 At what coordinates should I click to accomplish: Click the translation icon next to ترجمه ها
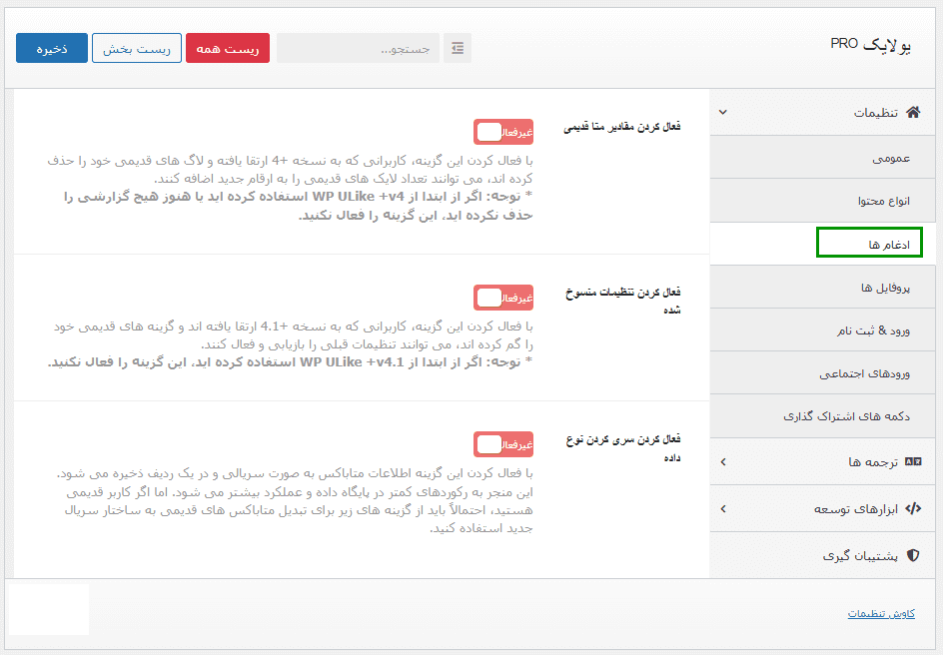coord(913,461)
